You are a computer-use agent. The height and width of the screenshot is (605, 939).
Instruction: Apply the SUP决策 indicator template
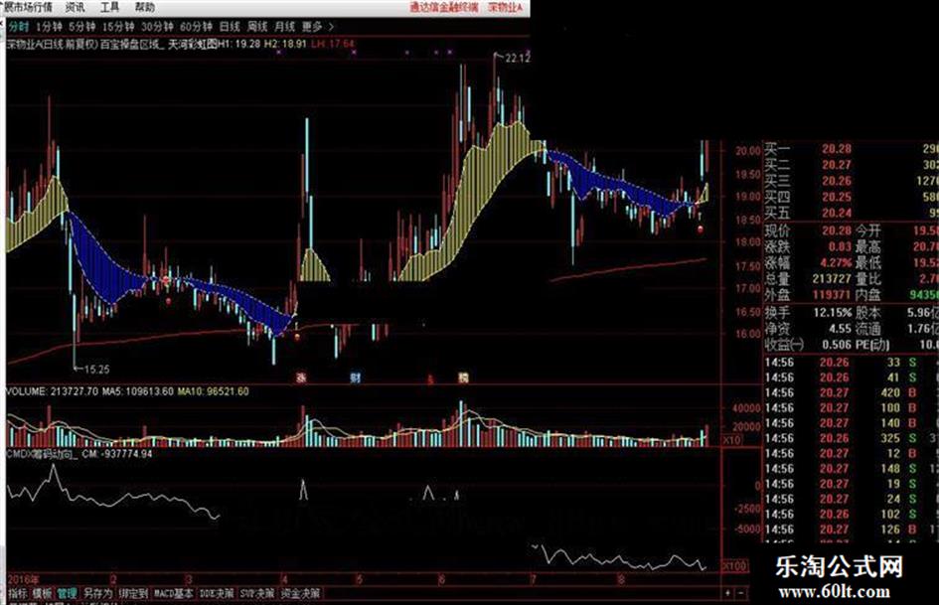(257, 593)
